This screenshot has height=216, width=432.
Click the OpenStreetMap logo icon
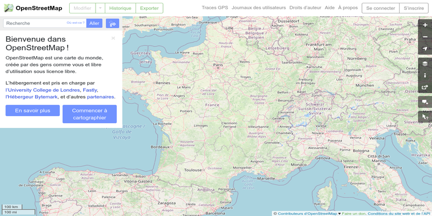point(9,8)
